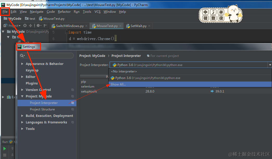This screenshot has width=272, height=159.
Task: Click MouseTest.py in the breadcrumb bar
Action: pos(52,18)
